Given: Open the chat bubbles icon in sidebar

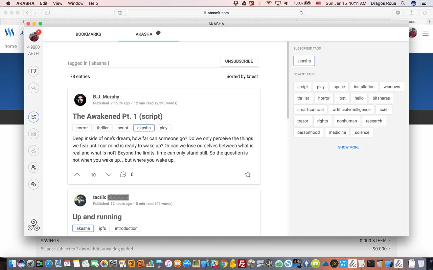Looking at the screenshot, I should tap(33, 184).
